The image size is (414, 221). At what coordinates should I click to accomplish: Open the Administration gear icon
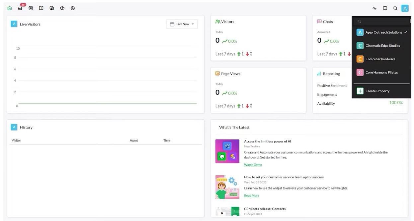[73, 8]
